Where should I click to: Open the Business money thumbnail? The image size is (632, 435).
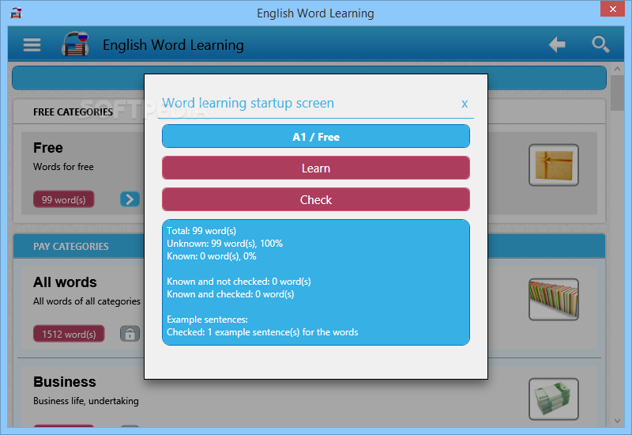(554, 399)
